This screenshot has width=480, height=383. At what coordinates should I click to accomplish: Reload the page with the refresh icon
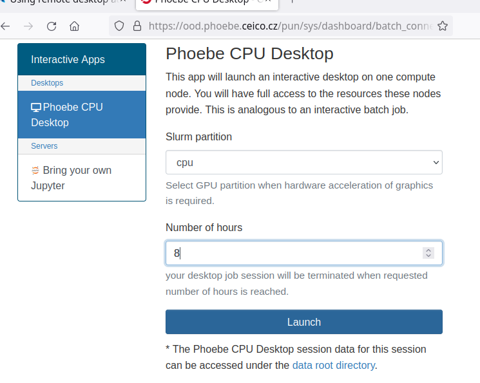click(52, 26)
